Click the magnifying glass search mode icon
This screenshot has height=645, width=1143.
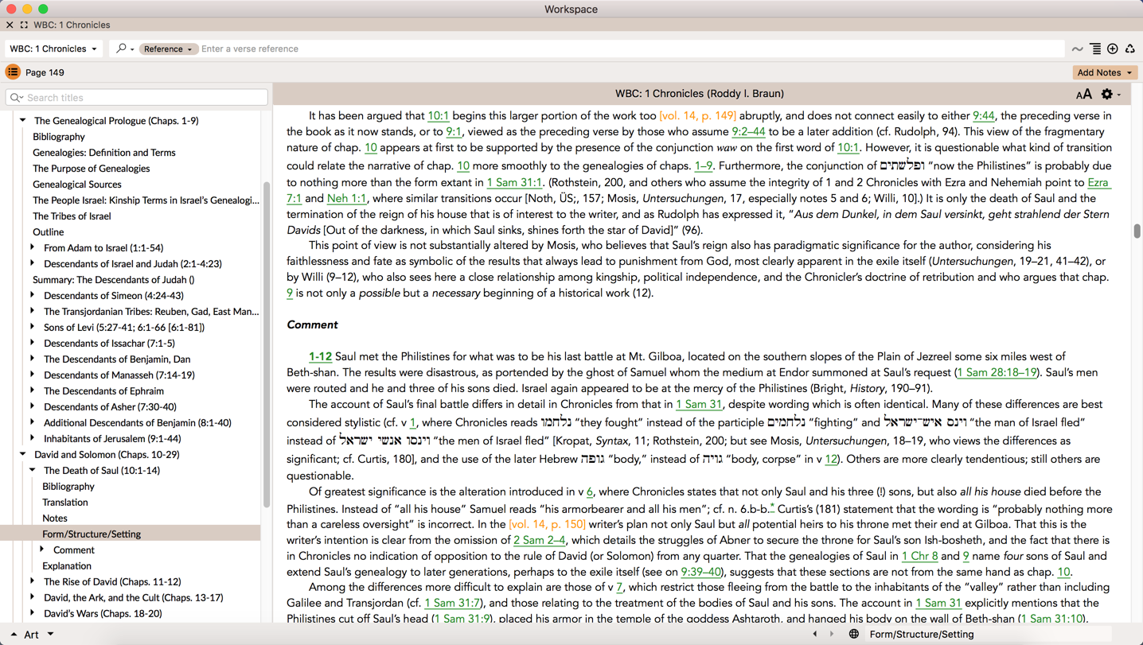(x=121, y=49)
